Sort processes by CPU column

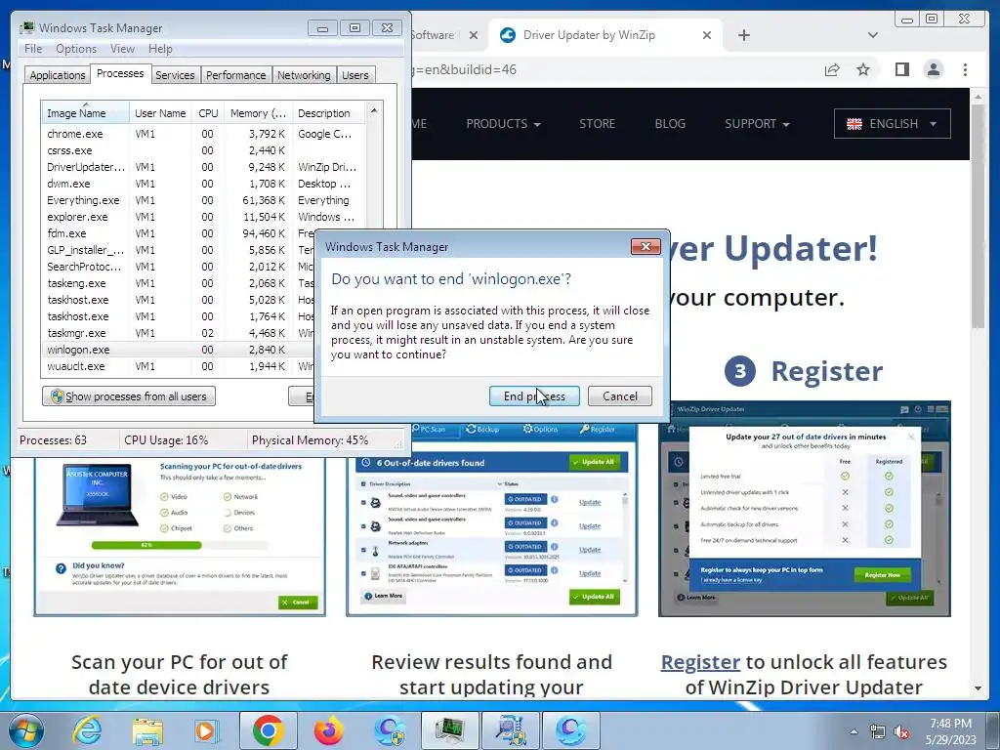coord(208,113)
